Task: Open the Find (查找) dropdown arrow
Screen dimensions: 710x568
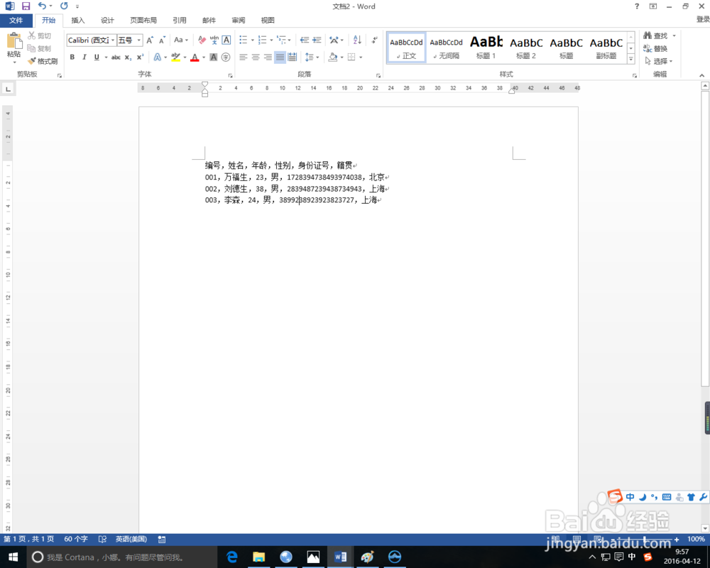Action: [x=674, y=35]
